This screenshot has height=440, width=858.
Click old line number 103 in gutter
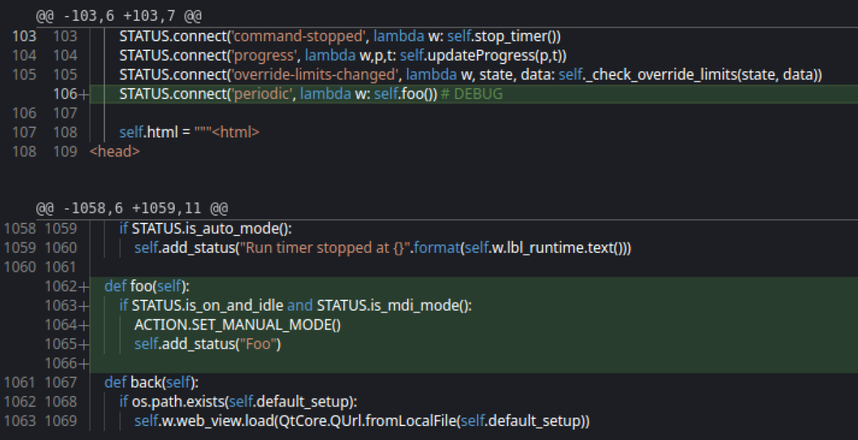24,36
